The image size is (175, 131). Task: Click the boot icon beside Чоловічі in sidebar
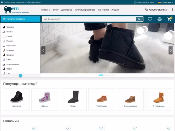(4, 27)
